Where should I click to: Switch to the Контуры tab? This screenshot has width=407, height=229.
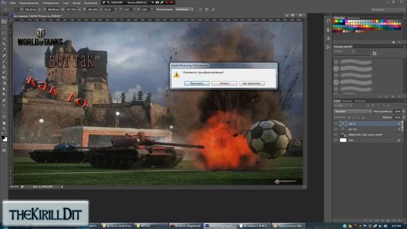(361, 101)
